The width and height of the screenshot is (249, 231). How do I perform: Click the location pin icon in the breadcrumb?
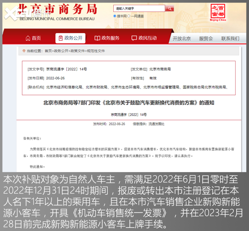coord(24,51)
